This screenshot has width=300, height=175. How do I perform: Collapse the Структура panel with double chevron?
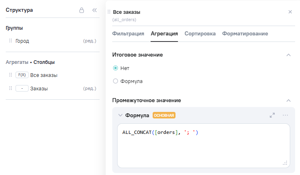(94, 10)
